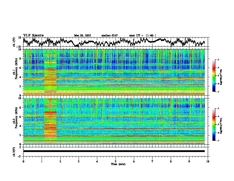The height and width of the screenshot is (181, 234).
Task: Click the 'Time (min)' axis label
Action: coord(118,164)
